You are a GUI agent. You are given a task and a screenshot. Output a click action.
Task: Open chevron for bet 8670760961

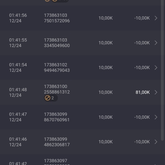tap(156, 117)
